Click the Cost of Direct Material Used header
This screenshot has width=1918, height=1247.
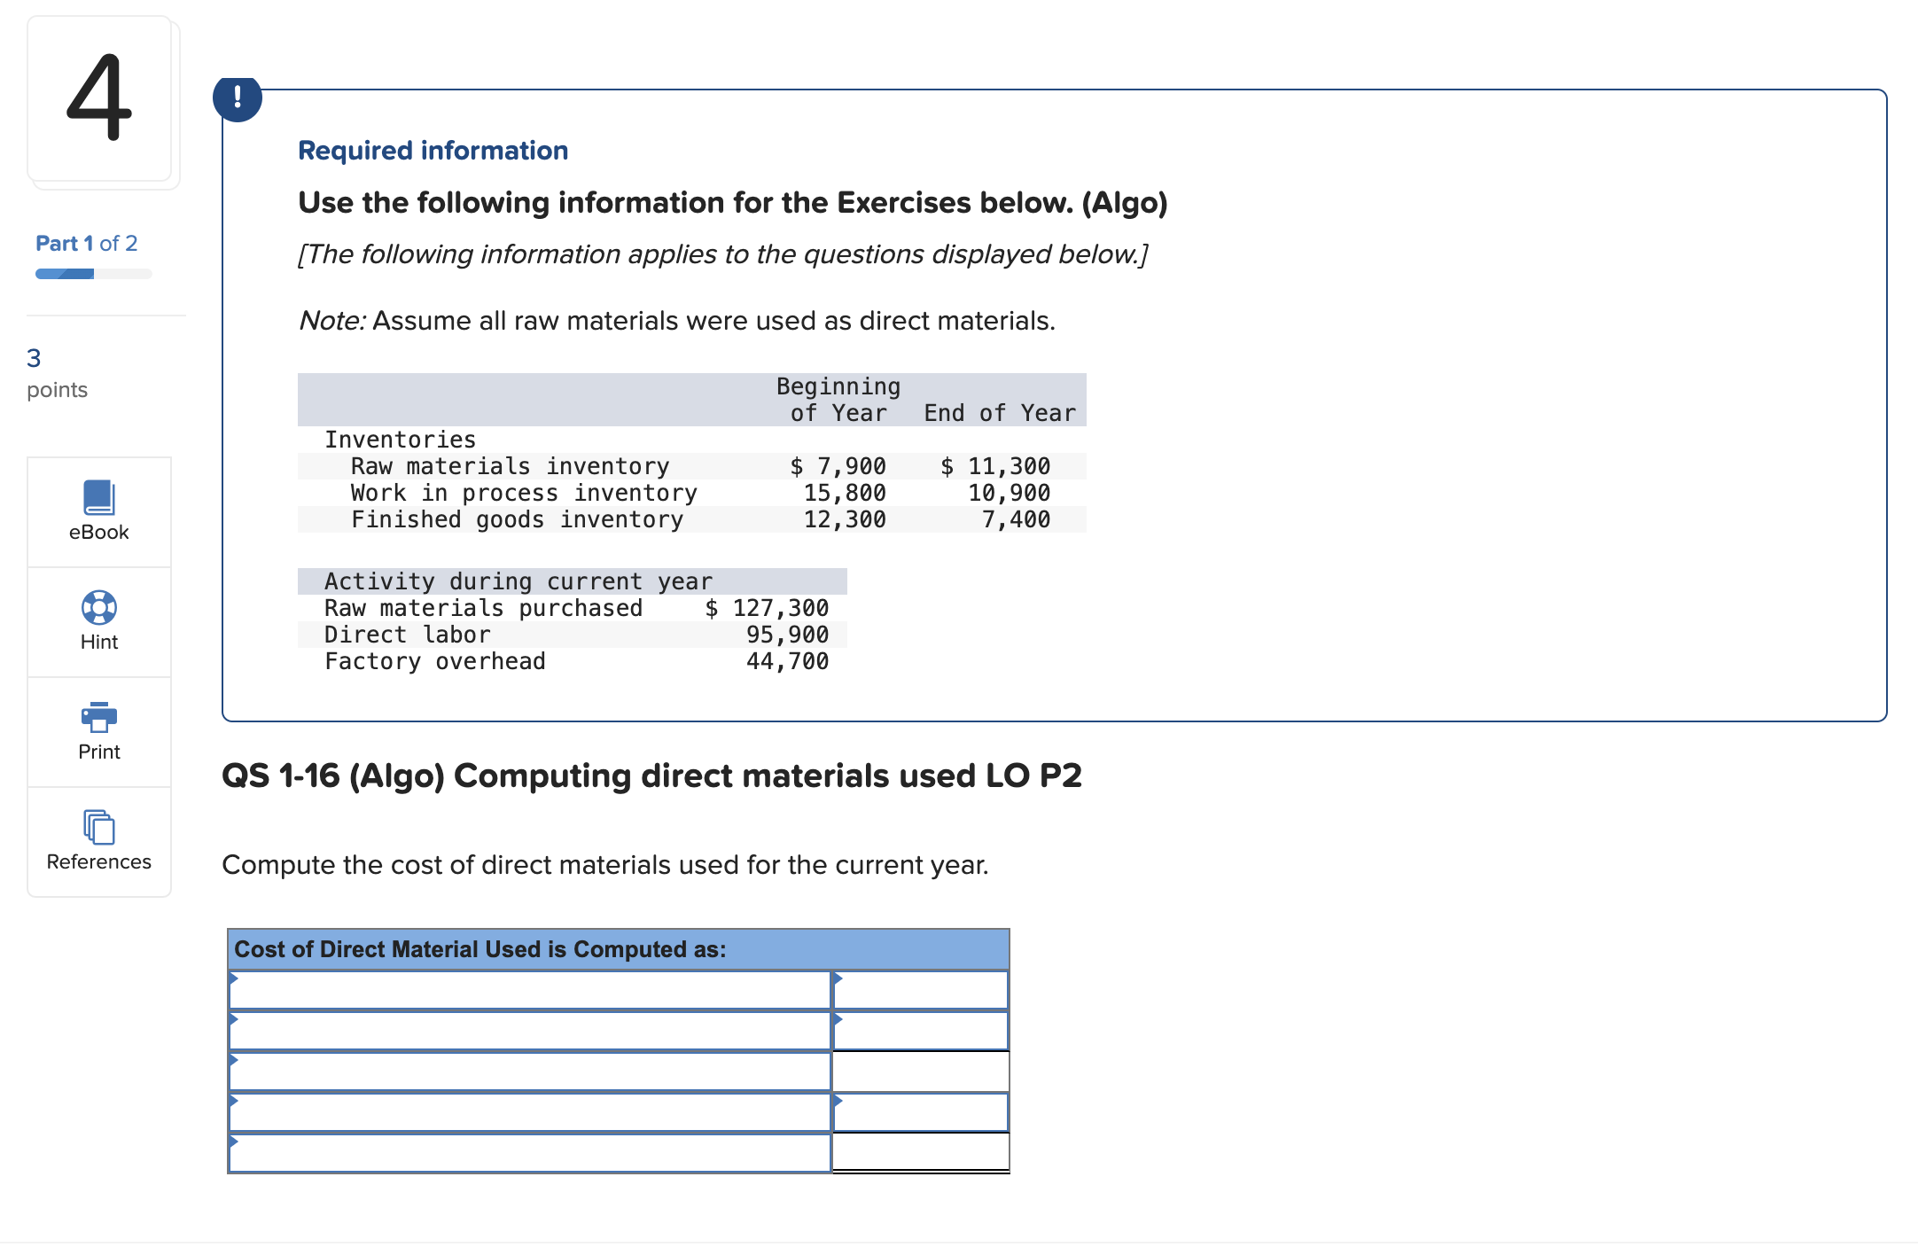pyautogui.click(x=479, y=949)
